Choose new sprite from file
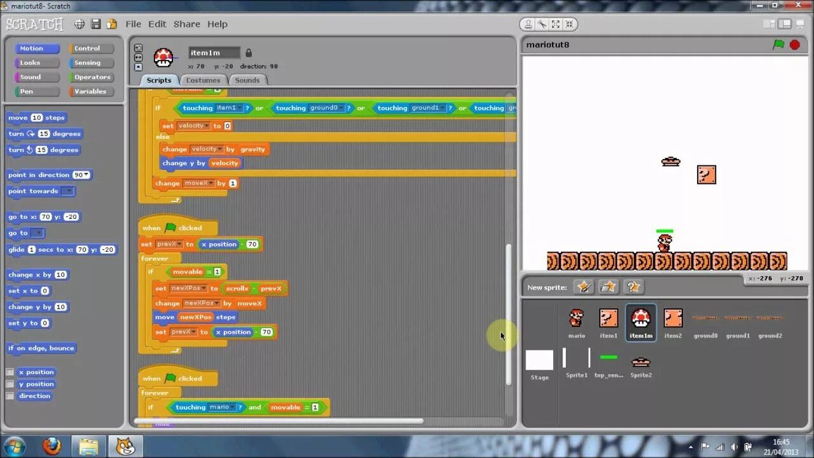The width and height of the screenshot is (814, 458). point(609,287)
